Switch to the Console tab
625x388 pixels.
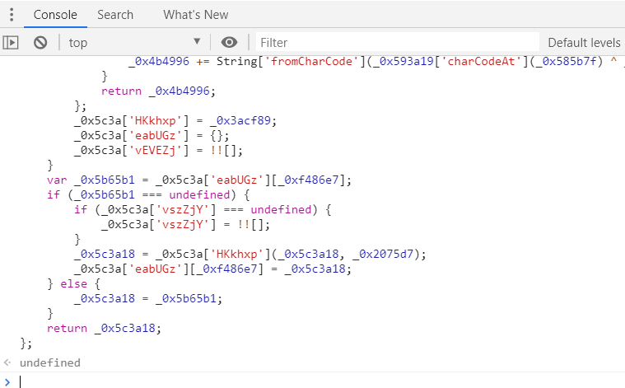[x=55, y=14]
